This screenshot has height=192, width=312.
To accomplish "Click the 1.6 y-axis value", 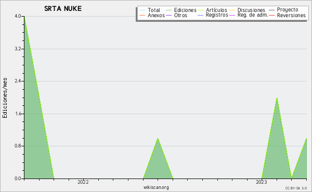I will tap(18, 114).
